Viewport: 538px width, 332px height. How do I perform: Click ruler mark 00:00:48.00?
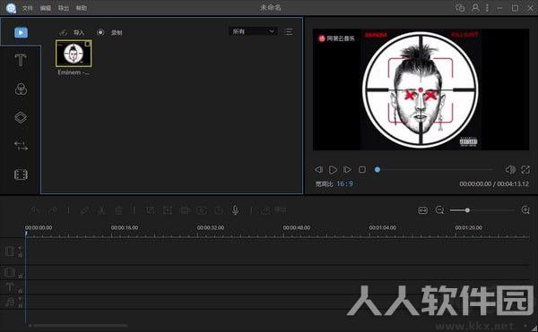[x=297, y=227]
